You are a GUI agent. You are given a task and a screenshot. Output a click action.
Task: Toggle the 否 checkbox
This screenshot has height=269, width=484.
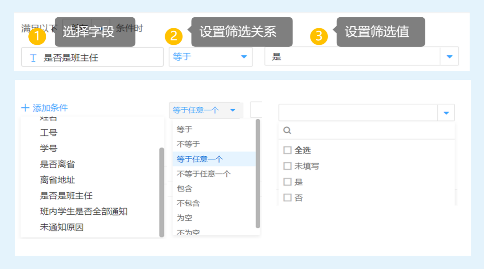click(287, 198)
